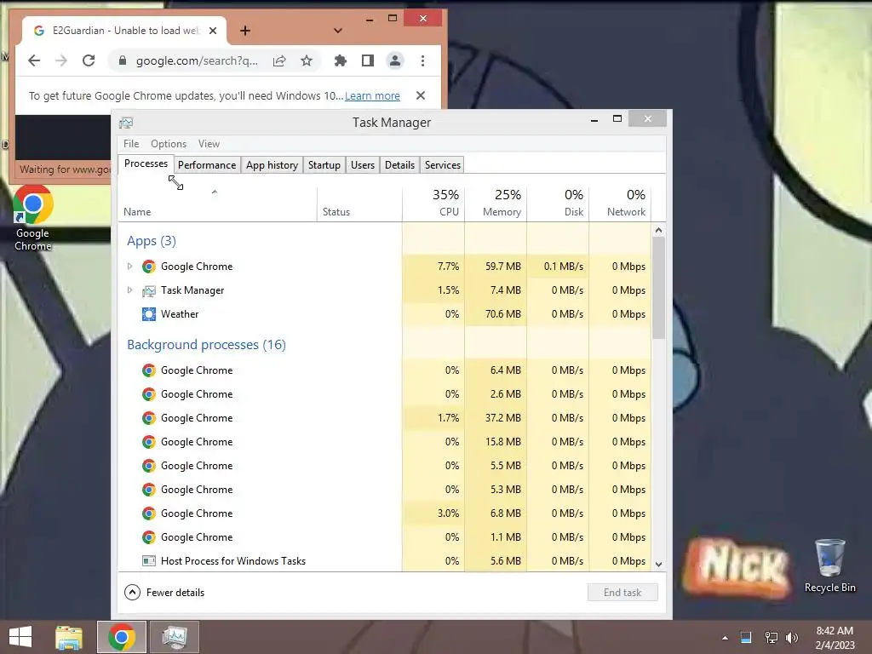Open the Options menu in Task Manager

[169, 143]
